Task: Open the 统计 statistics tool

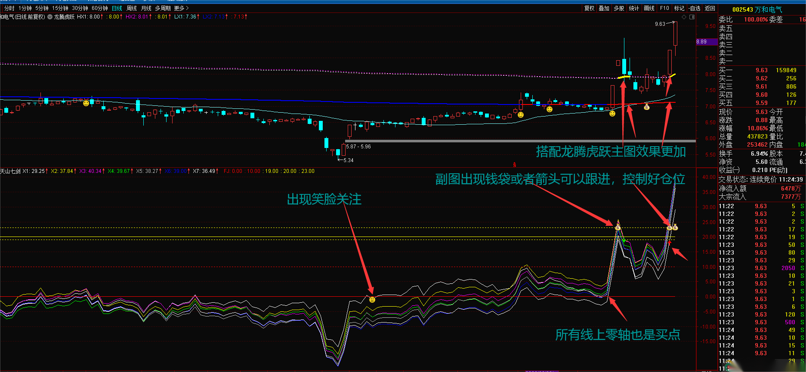Action: pos(634,8)
